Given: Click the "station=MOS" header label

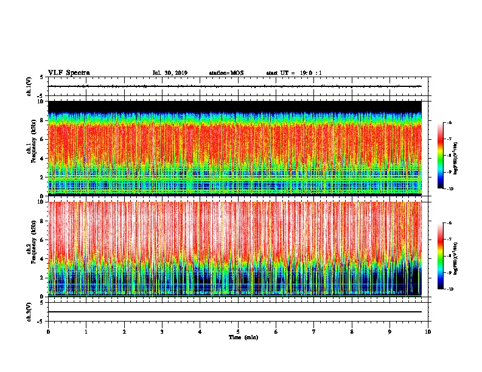Looking at the screenshot, I should pyautogui.click(x=226, y=73).
